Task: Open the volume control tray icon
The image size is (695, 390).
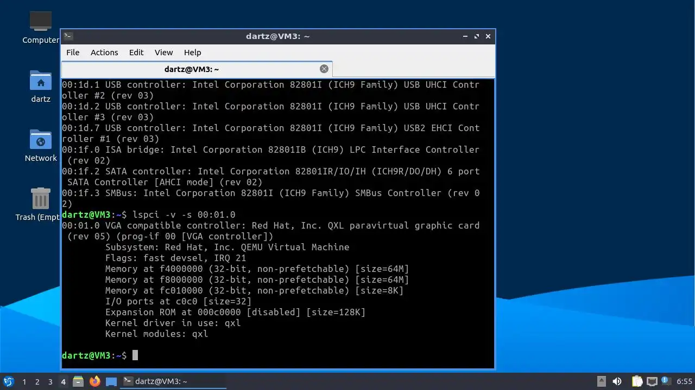Action: (x=617, y=381)
